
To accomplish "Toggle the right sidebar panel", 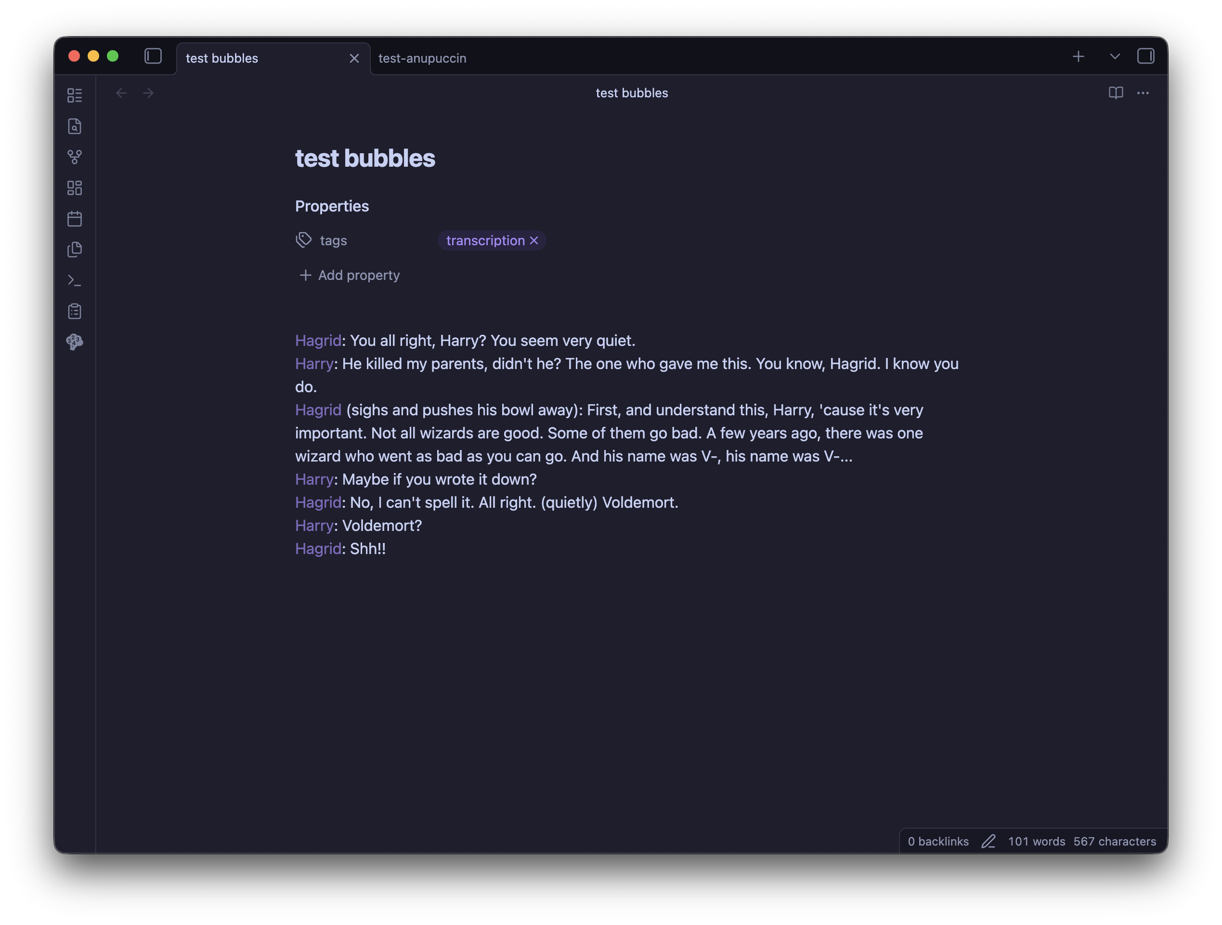I will (1145, 56).
